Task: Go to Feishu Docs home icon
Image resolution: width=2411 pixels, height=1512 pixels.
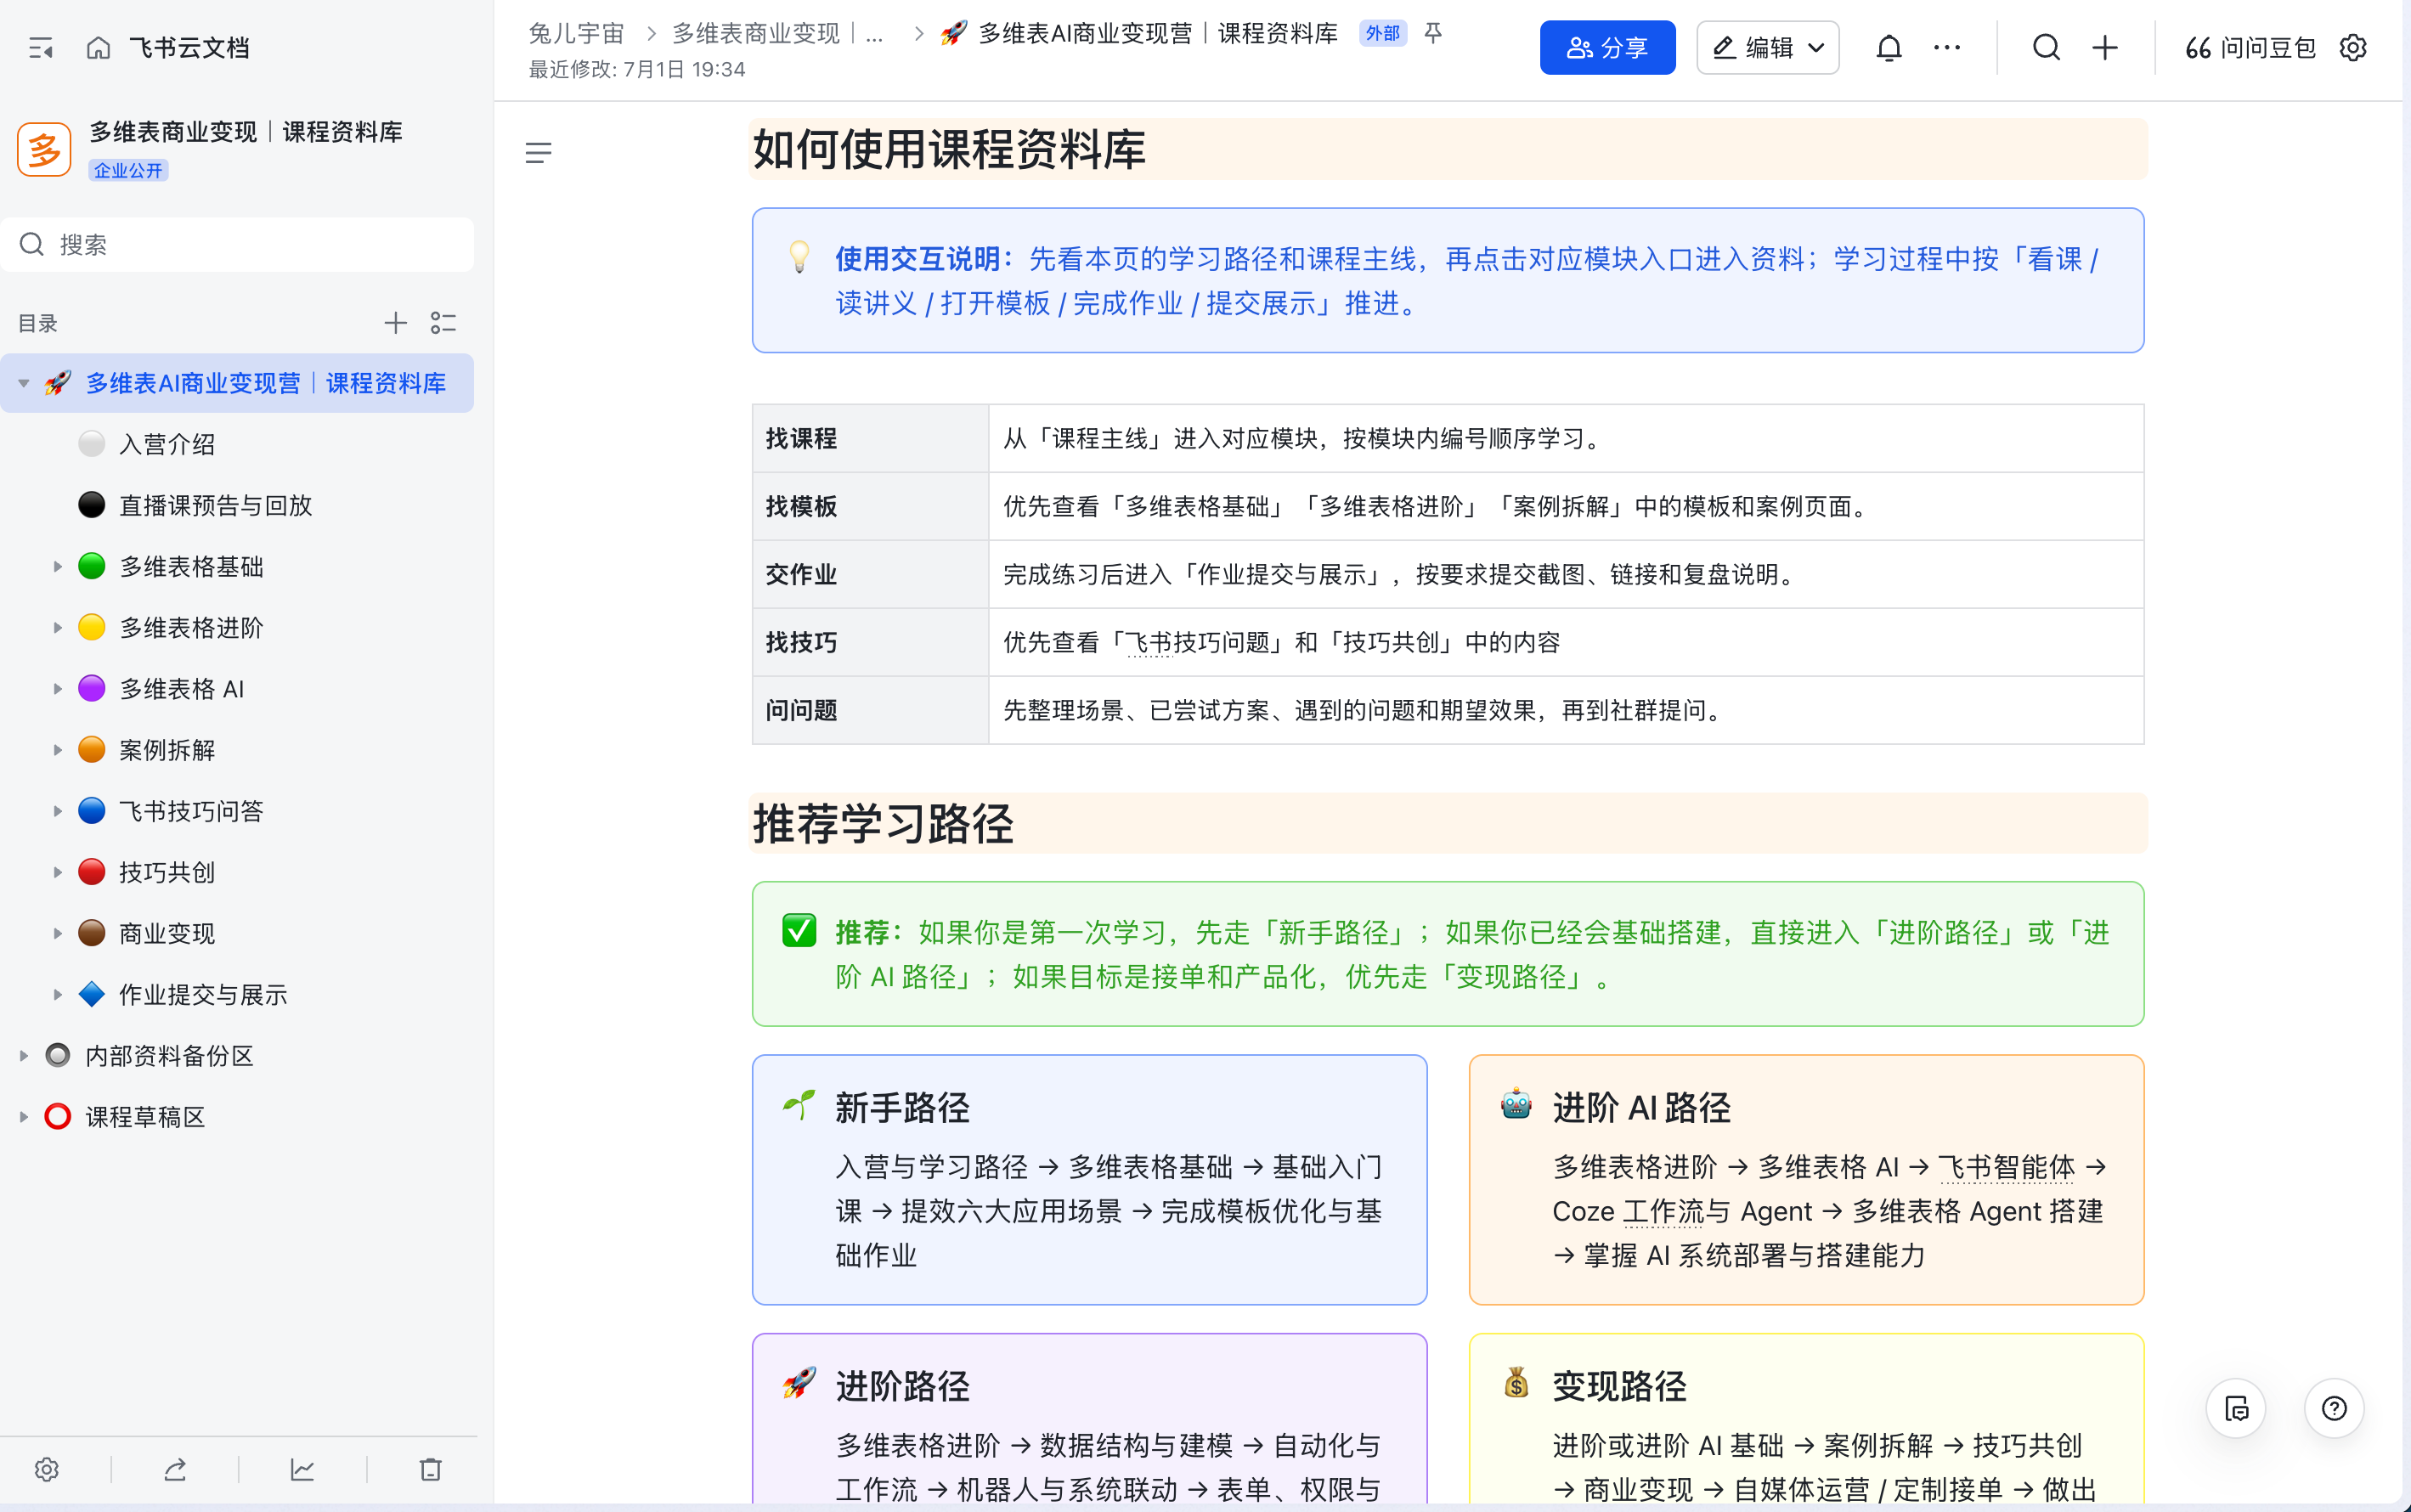Action: 98,48
